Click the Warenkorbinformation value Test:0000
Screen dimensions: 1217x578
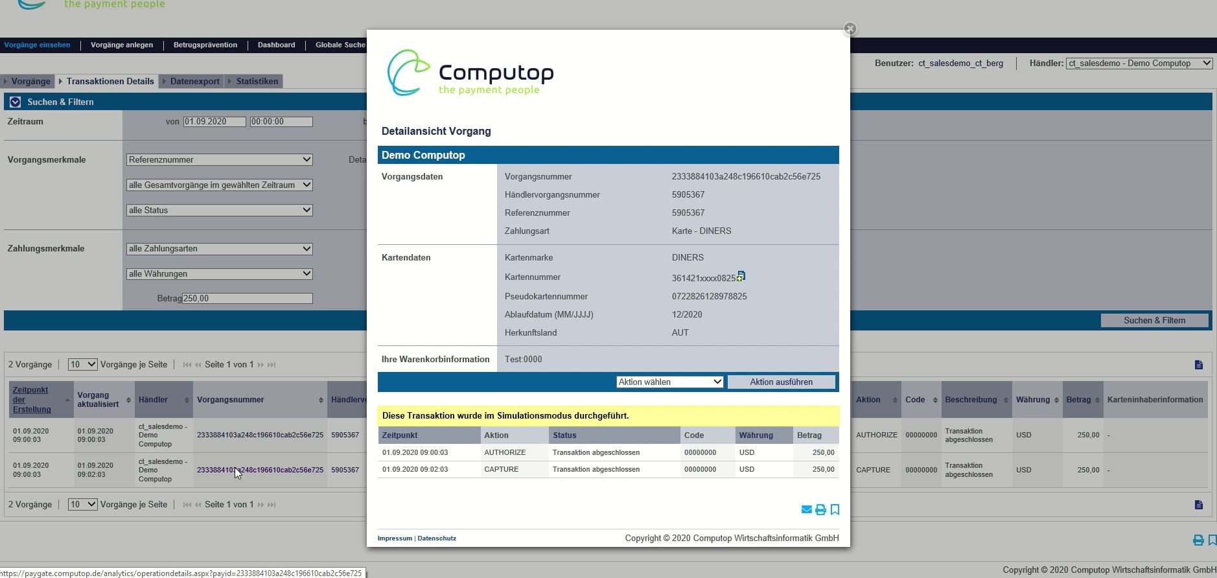coord(523,359)
